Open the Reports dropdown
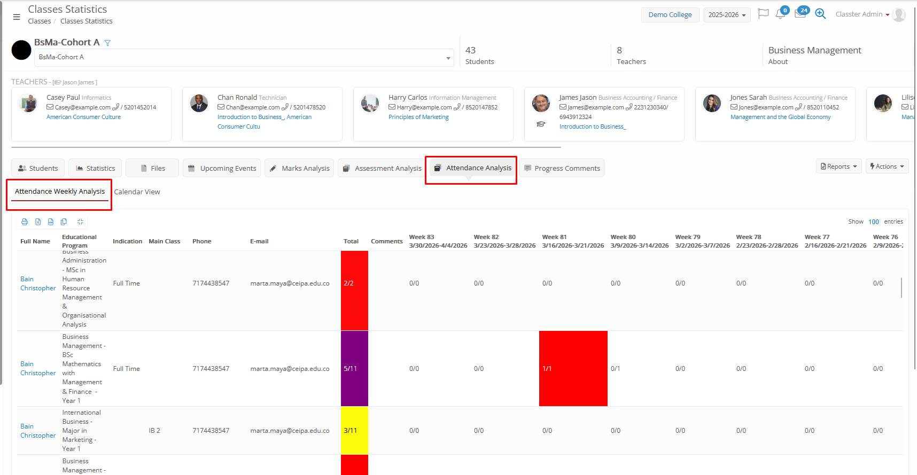This screenshot has width=917, height=475. pyautogui.click(x=838, y=167)
